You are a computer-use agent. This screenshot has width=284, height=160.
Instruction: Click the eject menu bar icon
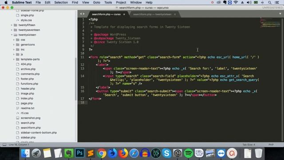click(x=242, y=2)
